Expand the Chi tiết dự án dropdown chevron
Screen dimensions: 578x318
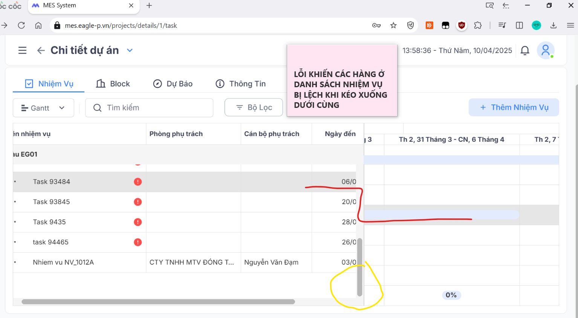(130, 50)
